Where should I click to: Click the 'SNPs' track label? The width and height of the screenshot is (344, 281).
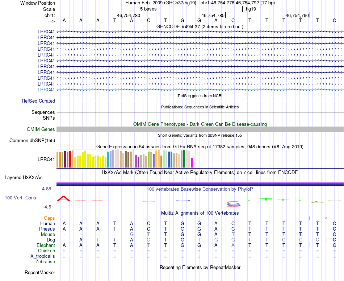pyautogui.click(x=49, y=118)
